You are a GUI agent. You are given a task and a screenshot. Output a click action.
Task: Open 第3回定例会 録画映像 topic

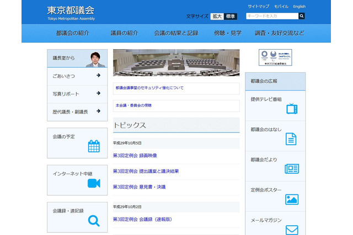(135, 156)
